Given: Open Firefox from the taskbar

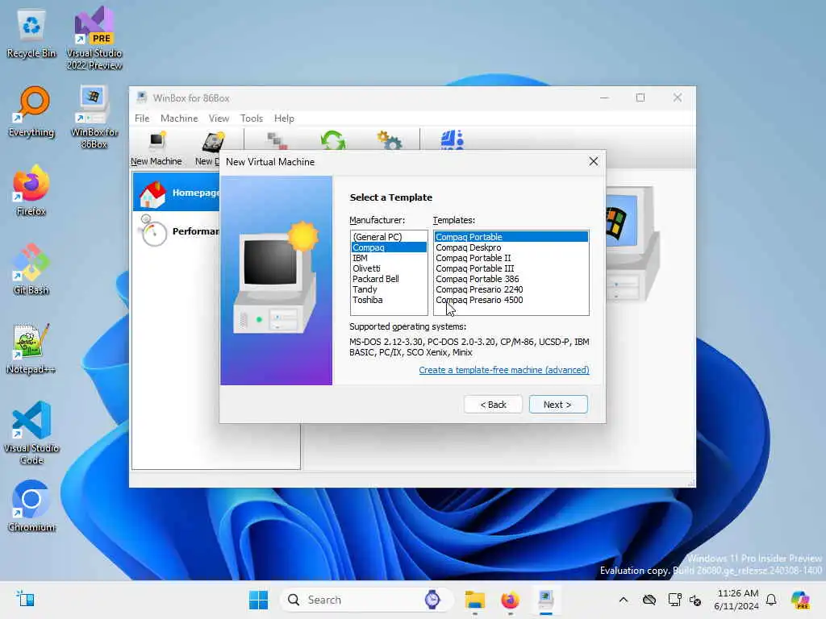Looking at the screenshot, I should point(510,600).
